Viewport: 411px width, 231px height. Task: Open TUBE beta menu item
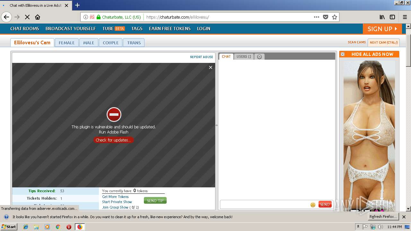click(x=114, y=29)
